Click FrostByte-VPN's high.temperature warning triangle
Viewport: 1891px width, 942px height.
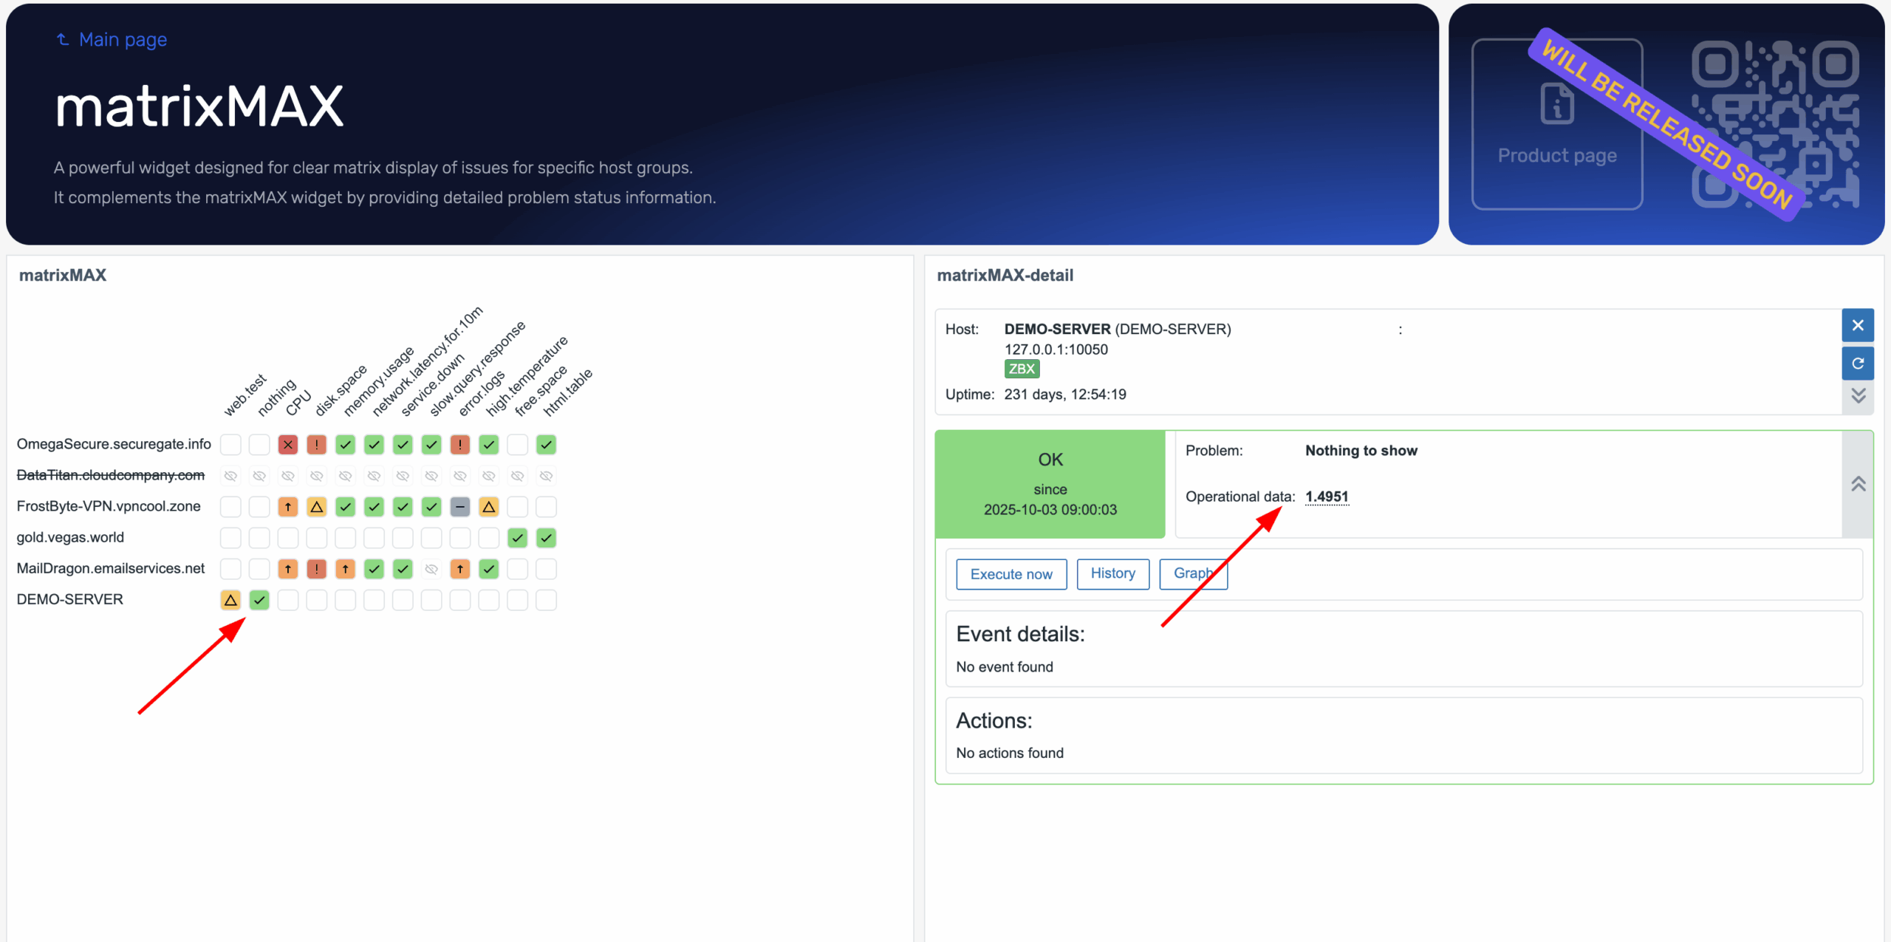[488, 507]
